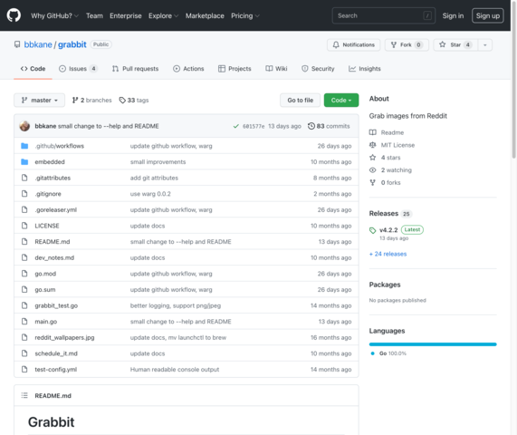517x435 pixels.
Task: Open the Releases heading link
Action: pyautogui.click(x=384, y=214)
